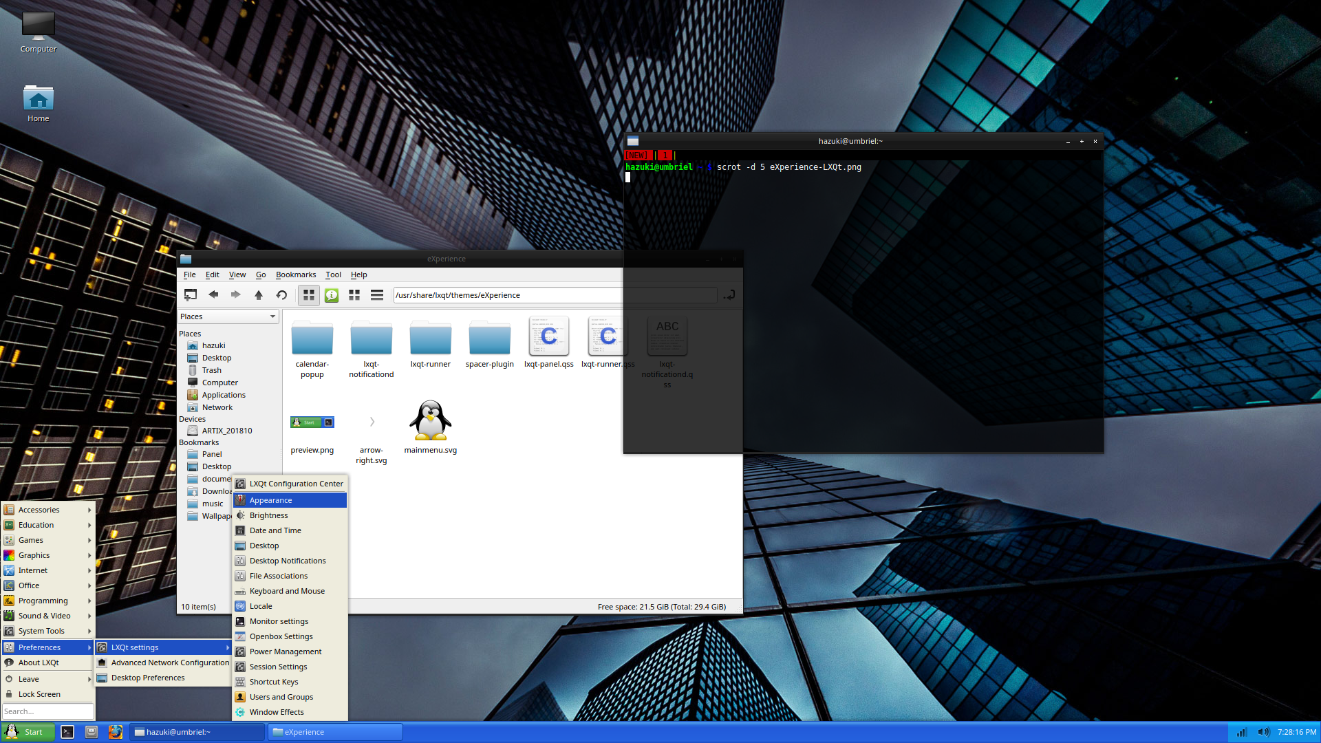Select the spacer-plugin folder
Viewport: 1321px width, 743px height.
point(490,344)
